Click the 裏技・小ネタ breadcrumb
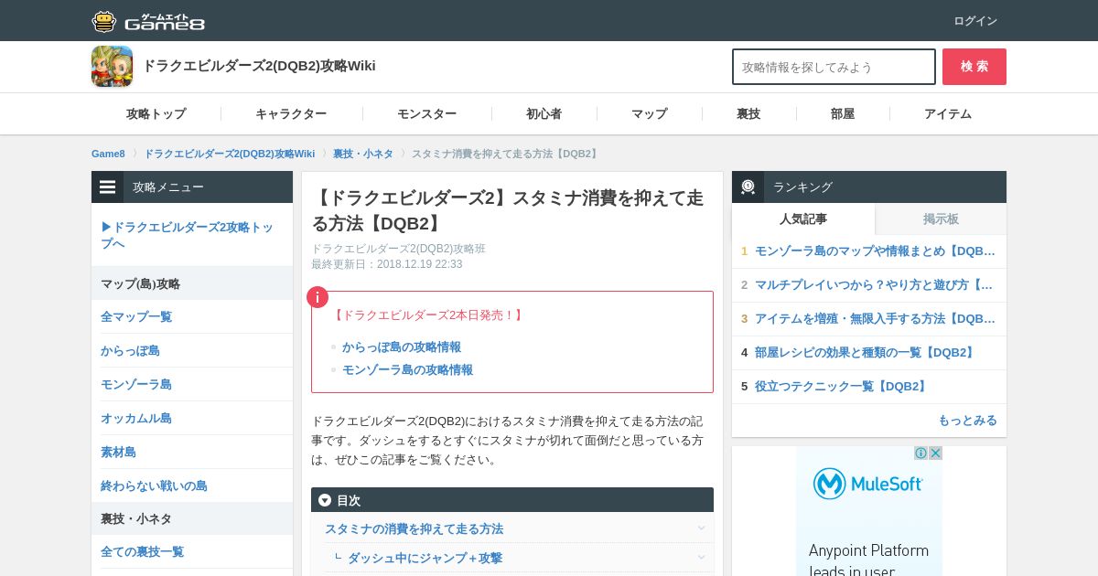The width and height of the screenshot is (1098, 576). [363, 154]
